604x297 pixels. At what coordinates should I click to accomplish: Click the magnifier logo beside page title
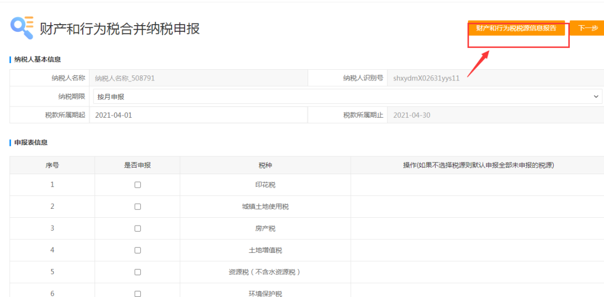22,28
